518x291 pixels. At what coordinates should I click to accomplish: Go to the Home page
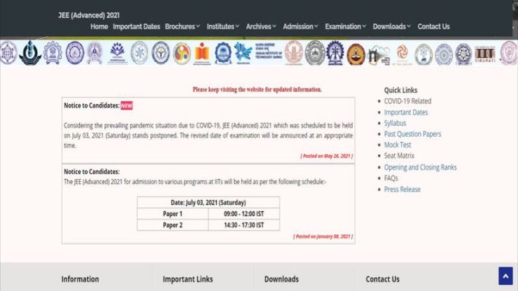(99, 26)
